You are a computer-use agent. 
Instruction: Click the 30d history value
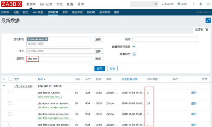point(88,93)
